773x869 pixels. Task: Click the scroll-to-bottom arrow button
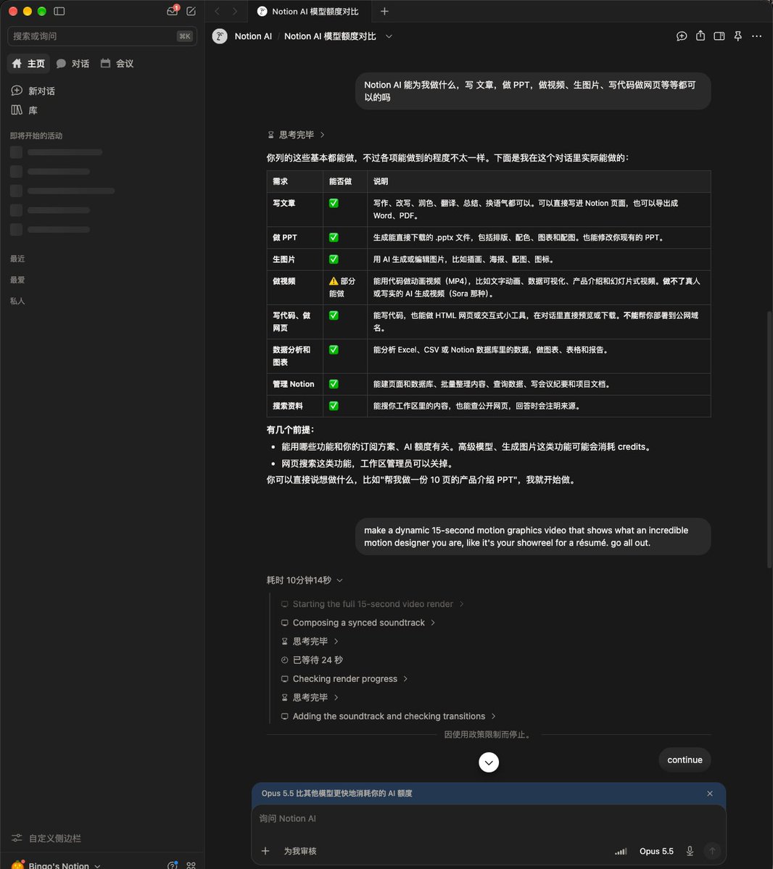489,762
